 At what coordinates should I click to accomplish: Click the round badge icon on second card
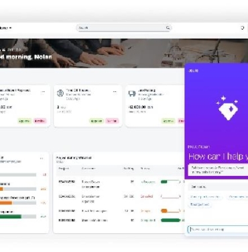pyautogui.click(x=60, y=93)
